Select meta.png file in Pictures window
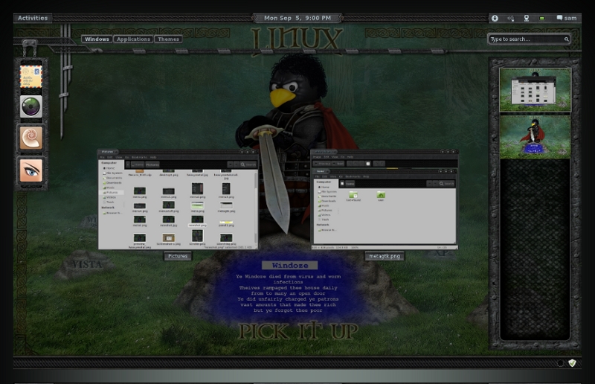The image size is (595, 384). pyautogui.click(x=197, y=207)
